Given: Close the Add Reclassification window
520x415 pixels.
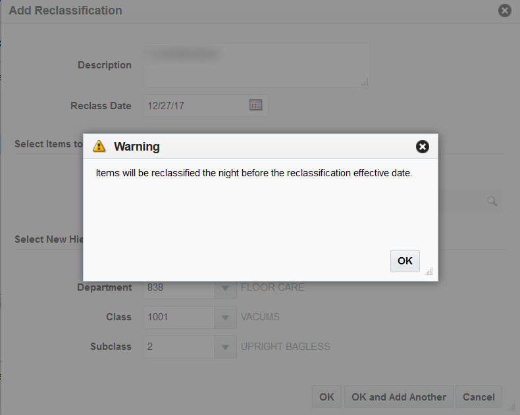Looking at the screenshot, I should click(x=504, y=11).
